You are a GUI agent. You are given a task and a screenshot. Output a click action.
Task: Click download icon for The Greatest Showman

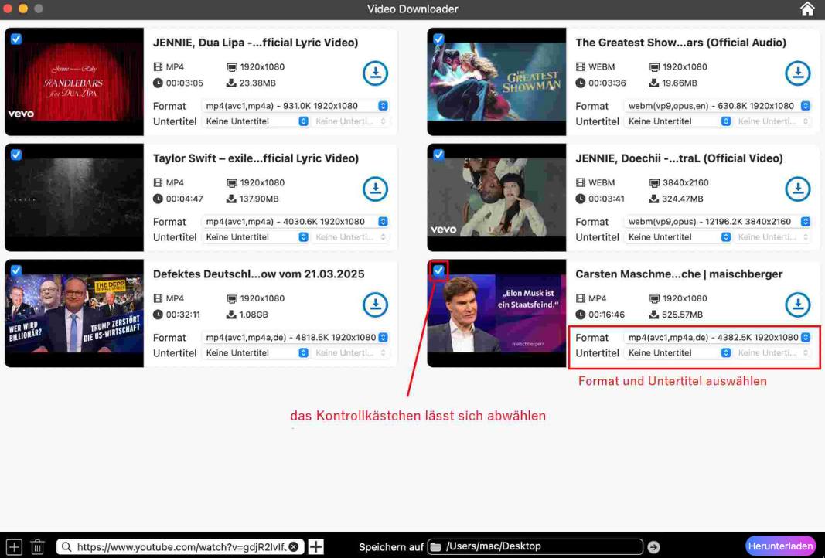[797, 73]
